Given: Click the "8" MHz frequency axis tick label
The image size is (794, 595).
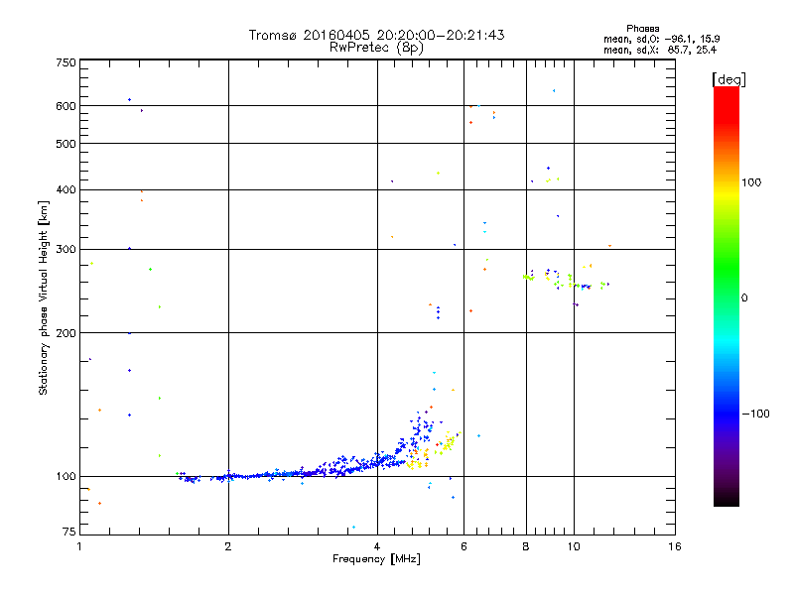Looking at the screenshot, I should pyautogui.click(x=526, y=546).
